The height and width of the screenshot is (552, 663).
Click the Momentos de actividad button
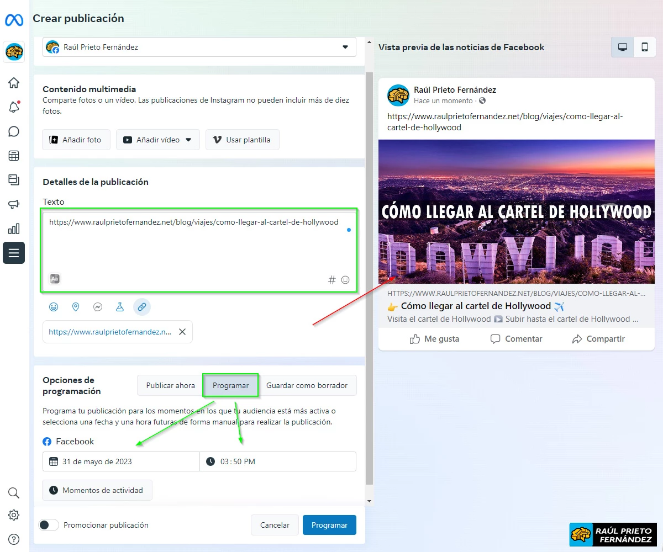pos(97,490)
